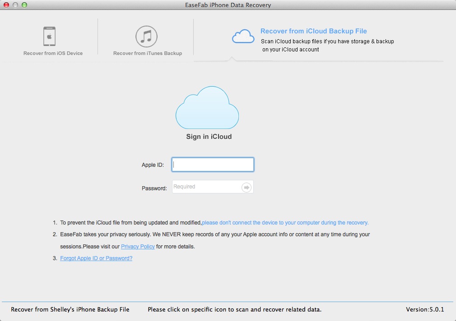
Task: Click the Sign in iCloud heading
Action: 209,137
